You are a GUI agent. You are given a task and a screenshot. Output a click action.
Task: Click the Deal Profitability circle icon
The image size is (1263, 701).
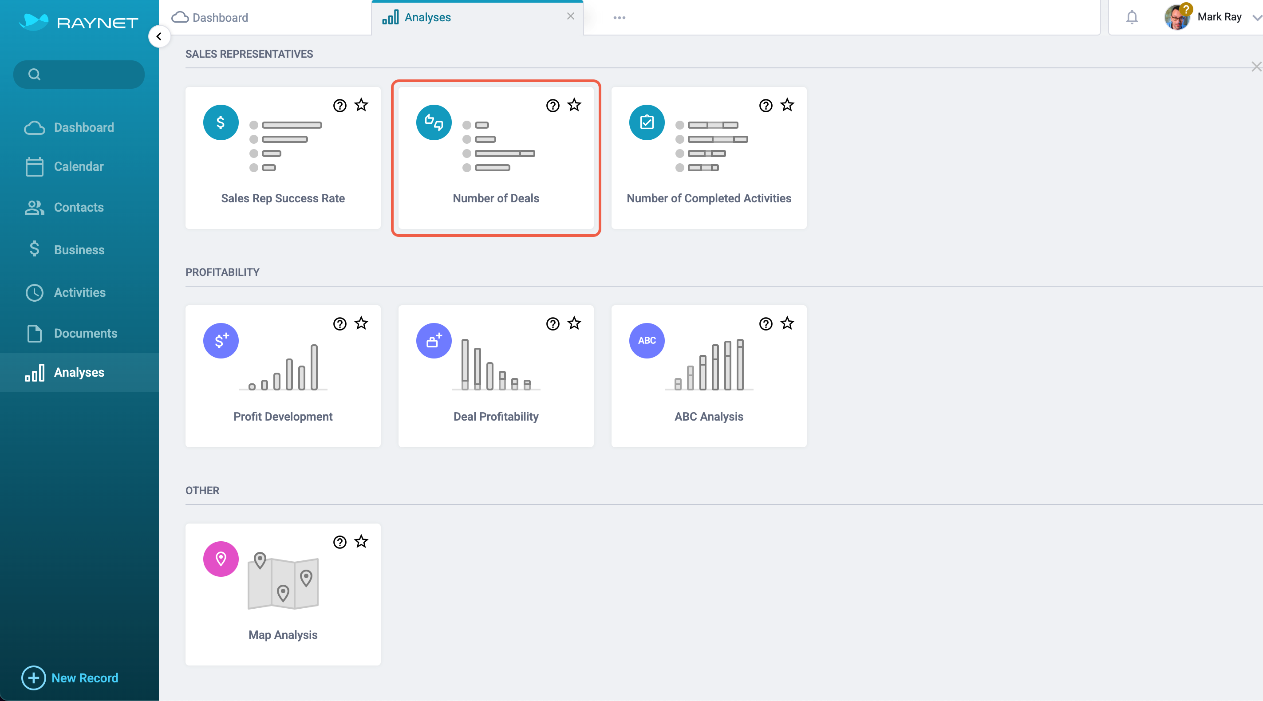tap(434, 341)
